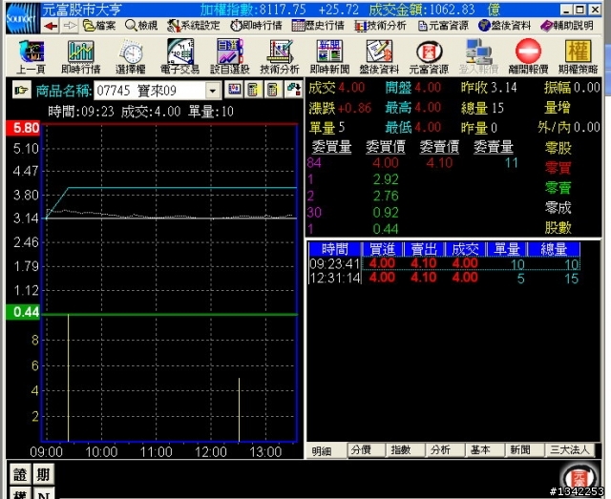Click the 成交 column header in the detail table
This screenshot has width=611, height=499.
click(x=466, y=249)
